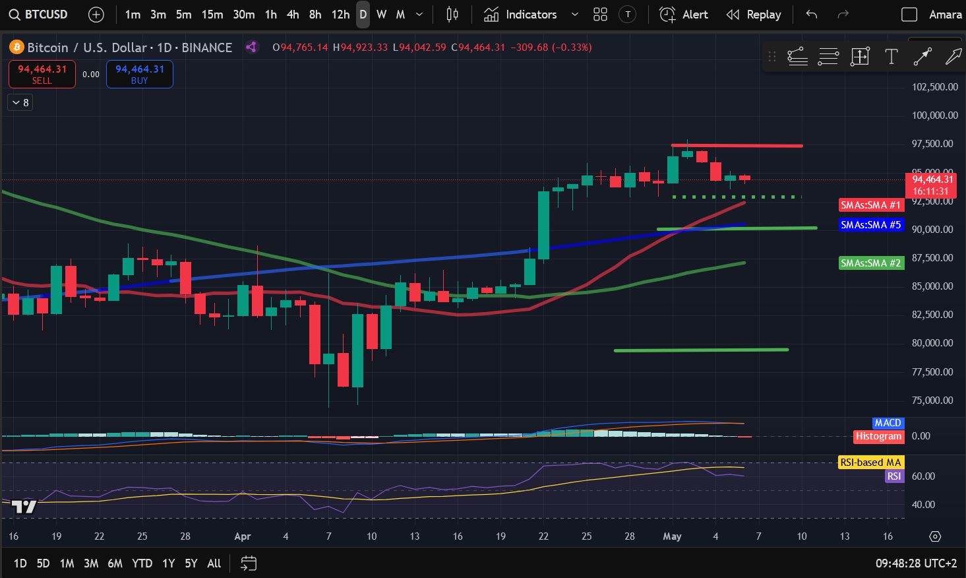Image resolution: width=966 pixels, height=578 pixels.
Task: Click the SELL 94,464.31 button
Action: 42,74
